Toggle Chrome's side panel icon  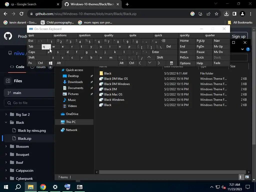pyautogui.click(x=234, y=14)
